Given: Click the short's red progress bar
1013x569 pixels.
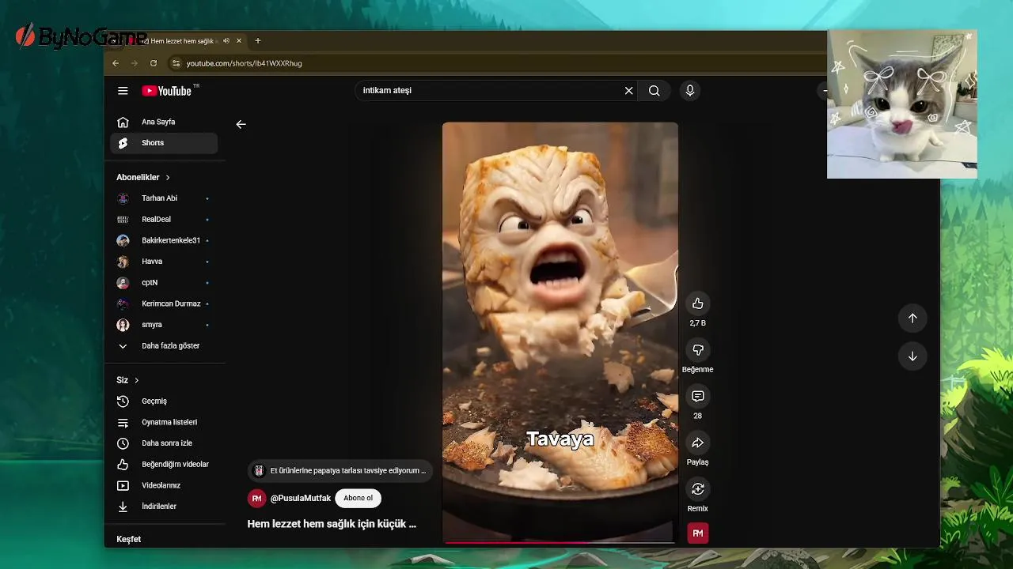Looking at the screenshot, I should click(560, 543).
